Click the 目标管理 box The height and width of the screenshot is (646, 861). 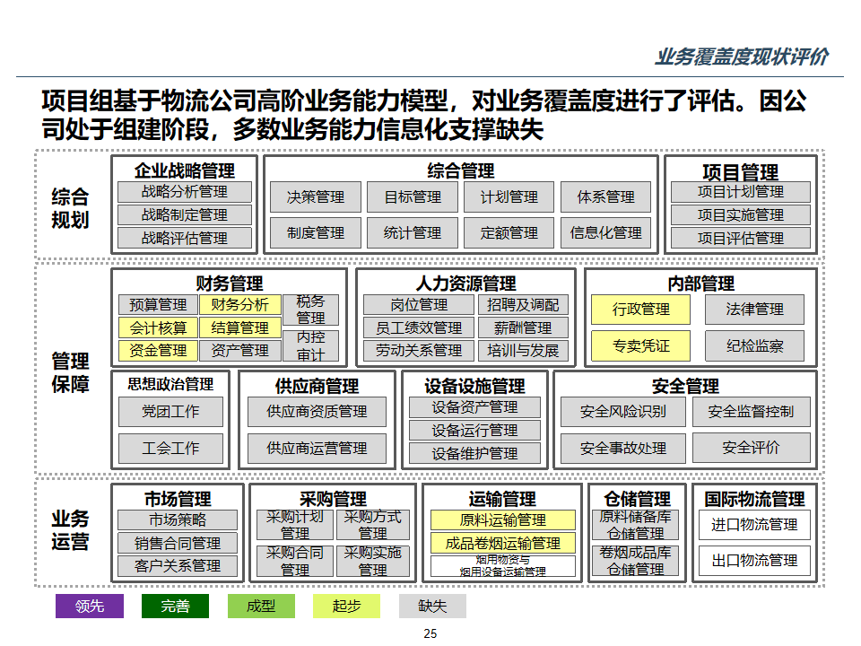(x=413, y=196)
